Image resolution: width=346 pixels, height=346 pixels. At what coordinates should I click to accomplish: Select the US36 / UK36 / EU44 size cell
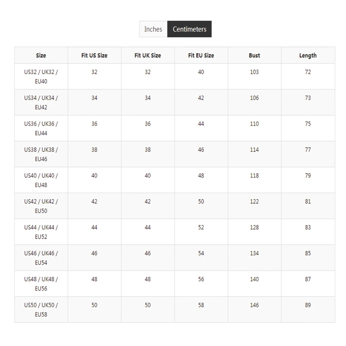[x=41, y=128]
